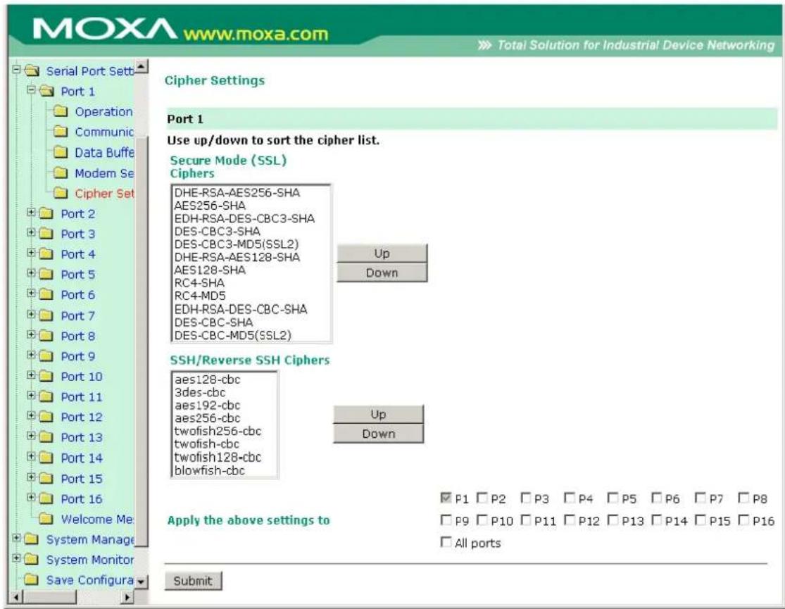Expand the System Manage tree node
The width and height of the screenshot is (785, 609).
click(x=16, y=538)
